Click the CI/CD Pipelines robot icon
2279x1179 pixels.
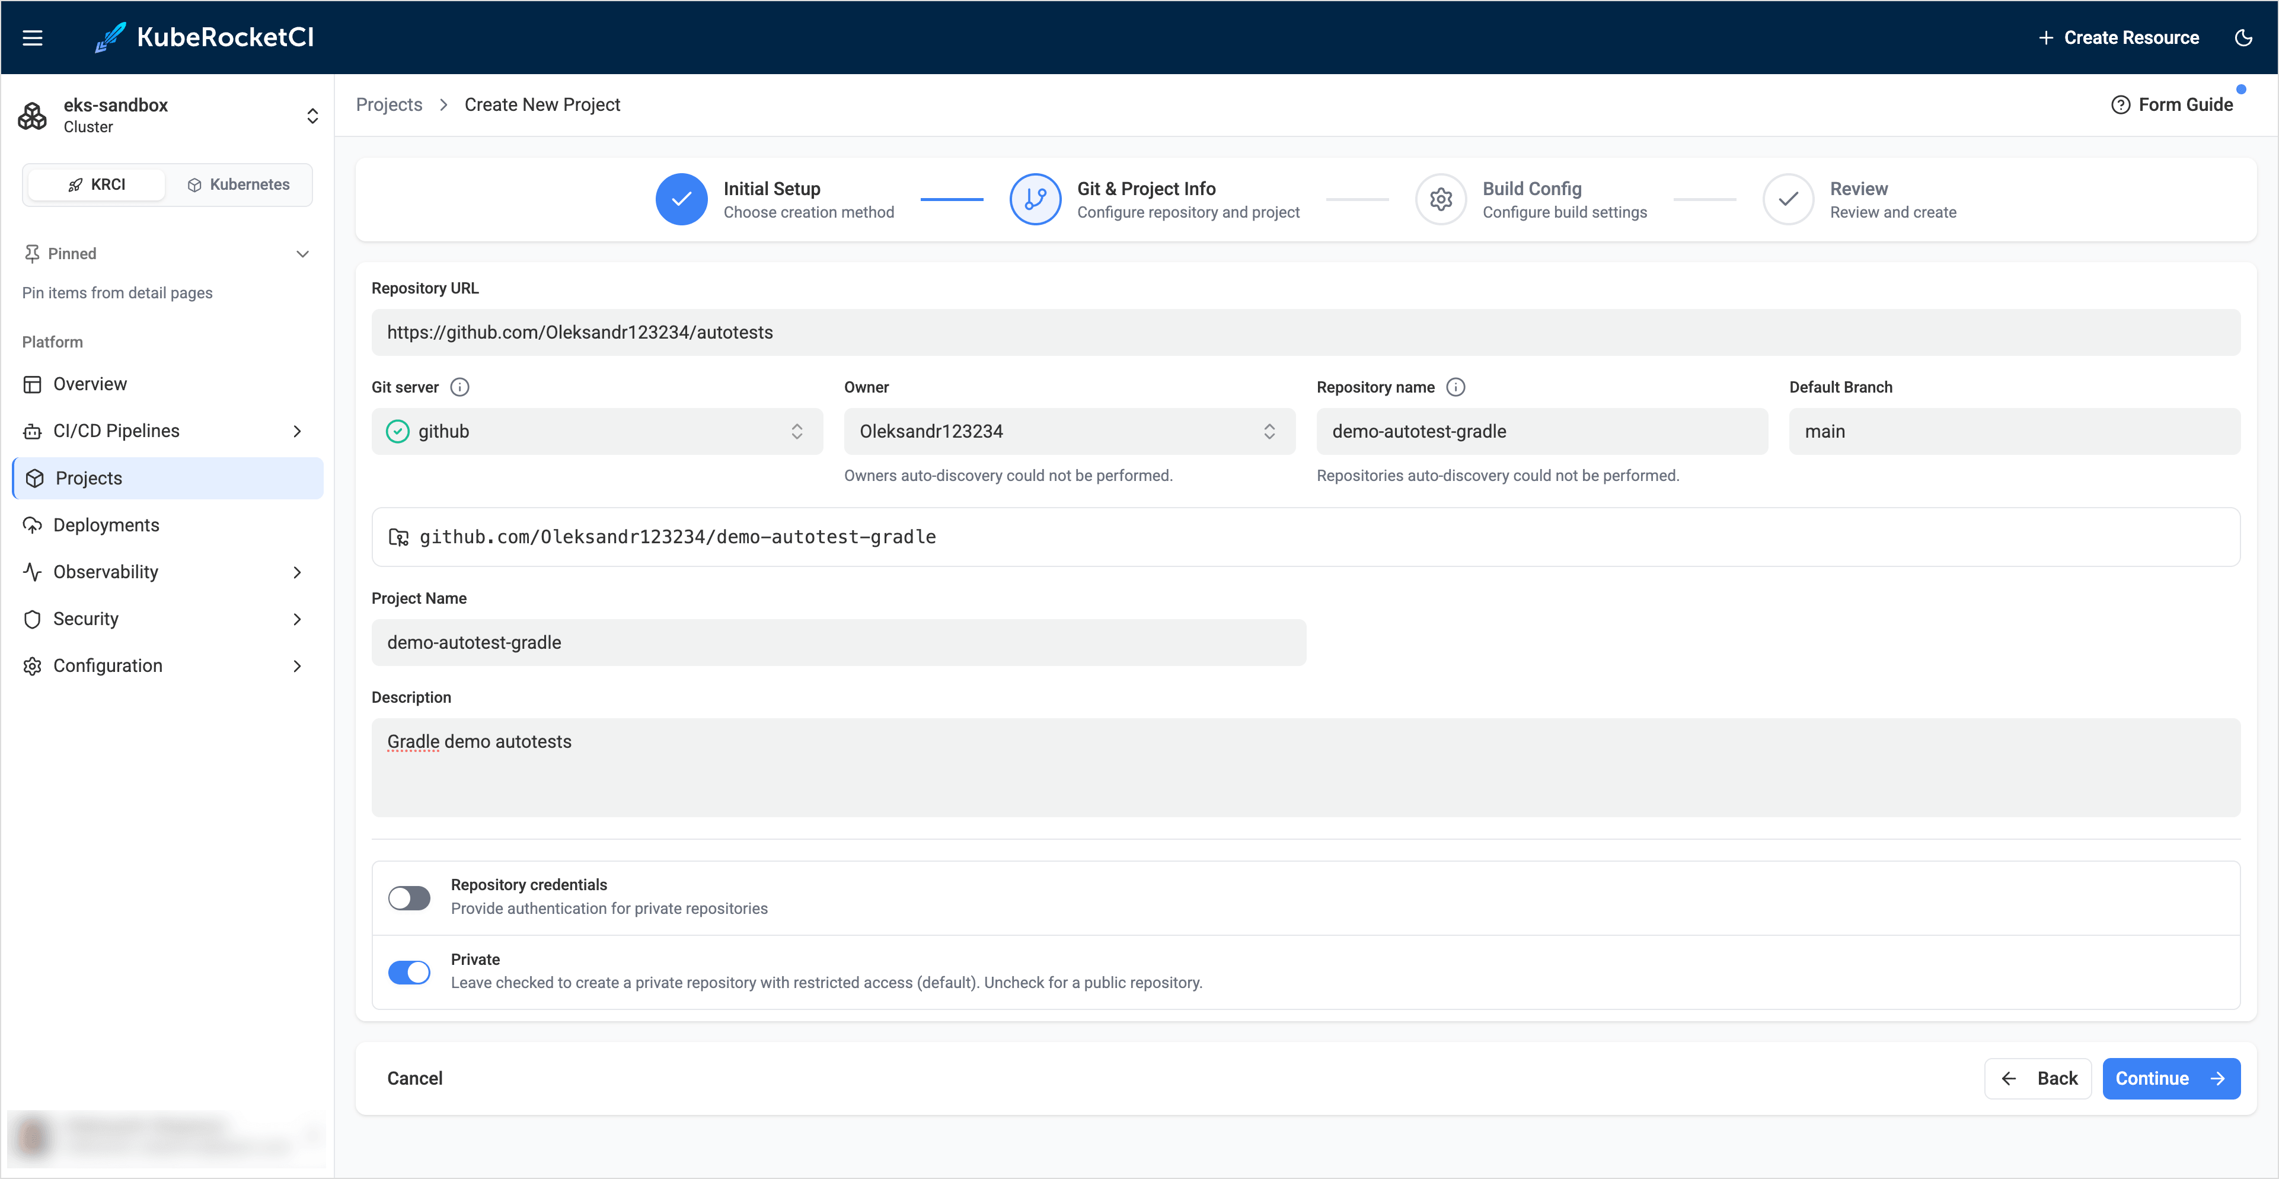click(x=33, y=431)
